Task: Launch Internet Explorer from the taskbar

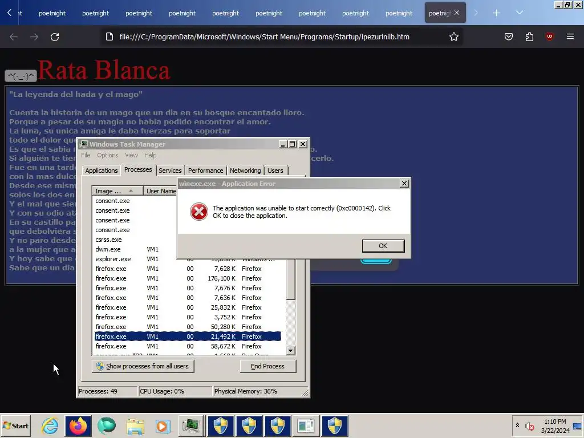Action: (50, 425)
